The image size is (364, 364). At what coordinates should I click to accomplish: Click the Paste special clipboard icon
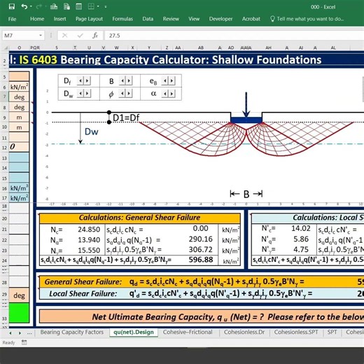tap(66, 6)
